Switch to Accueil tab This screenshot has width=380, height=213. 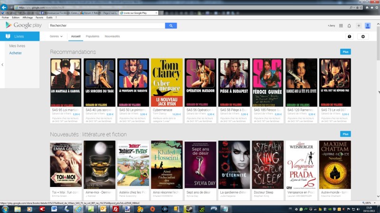[76, 36]
